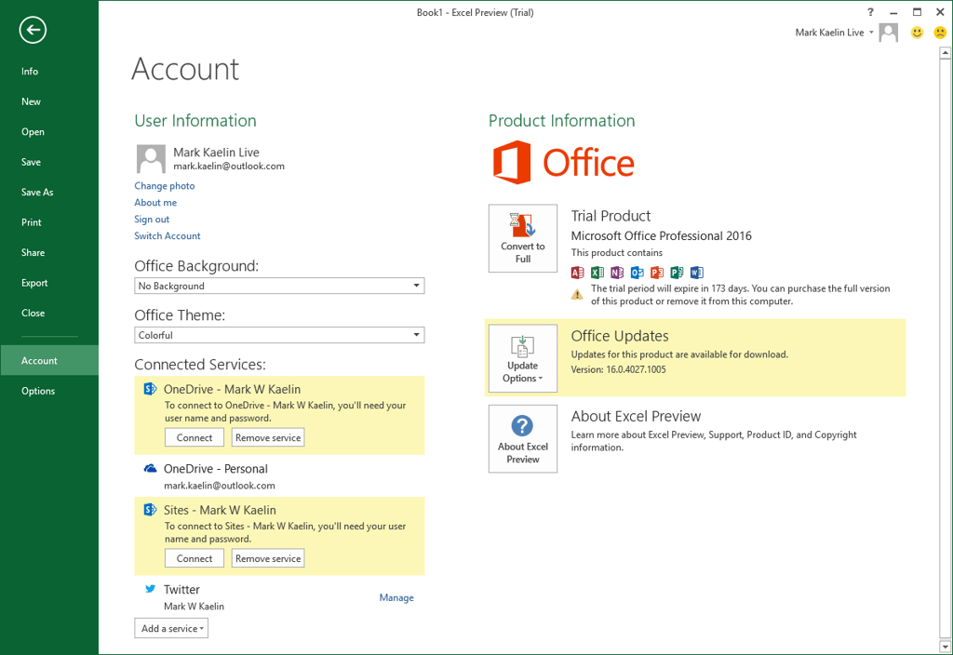Click the trial warning triangle icon

pos(577,295)
